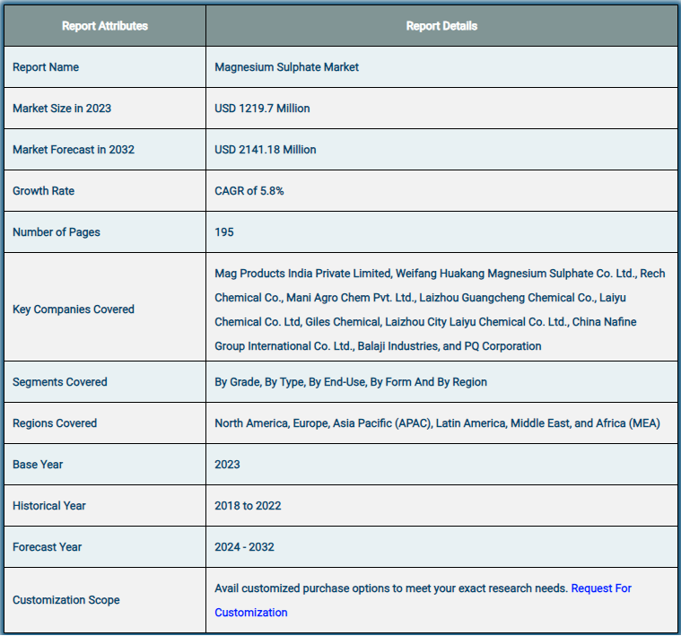The width and height of the screenshot is (681, 636).
Task: Select 'By Grade, By Type, By End-Use' text
Action: [x=291, y=382]
